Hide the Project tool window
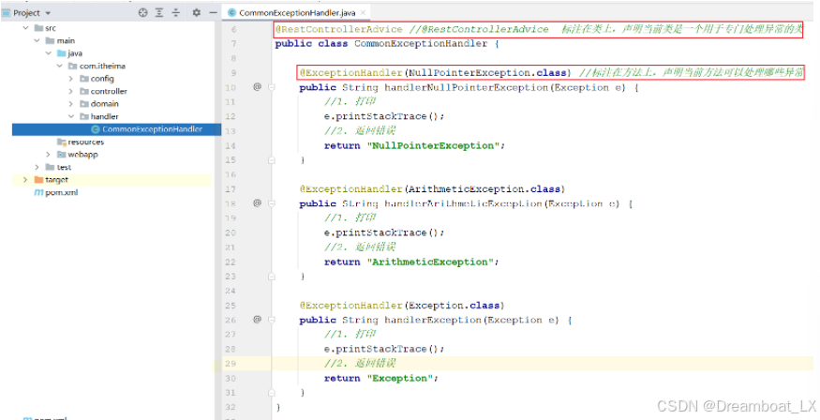 213,12
